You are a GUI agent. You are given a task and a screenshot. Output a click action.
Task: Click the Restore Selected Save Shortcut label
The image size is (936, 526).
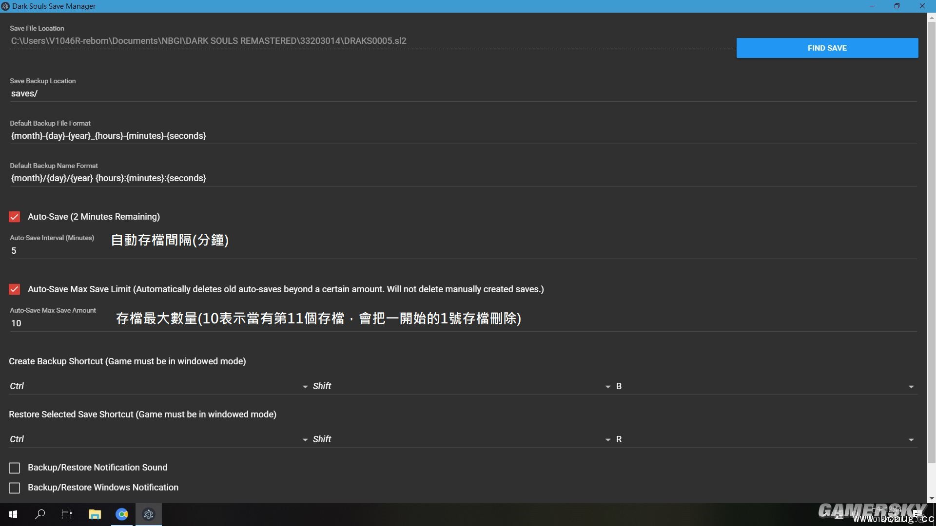142,414
